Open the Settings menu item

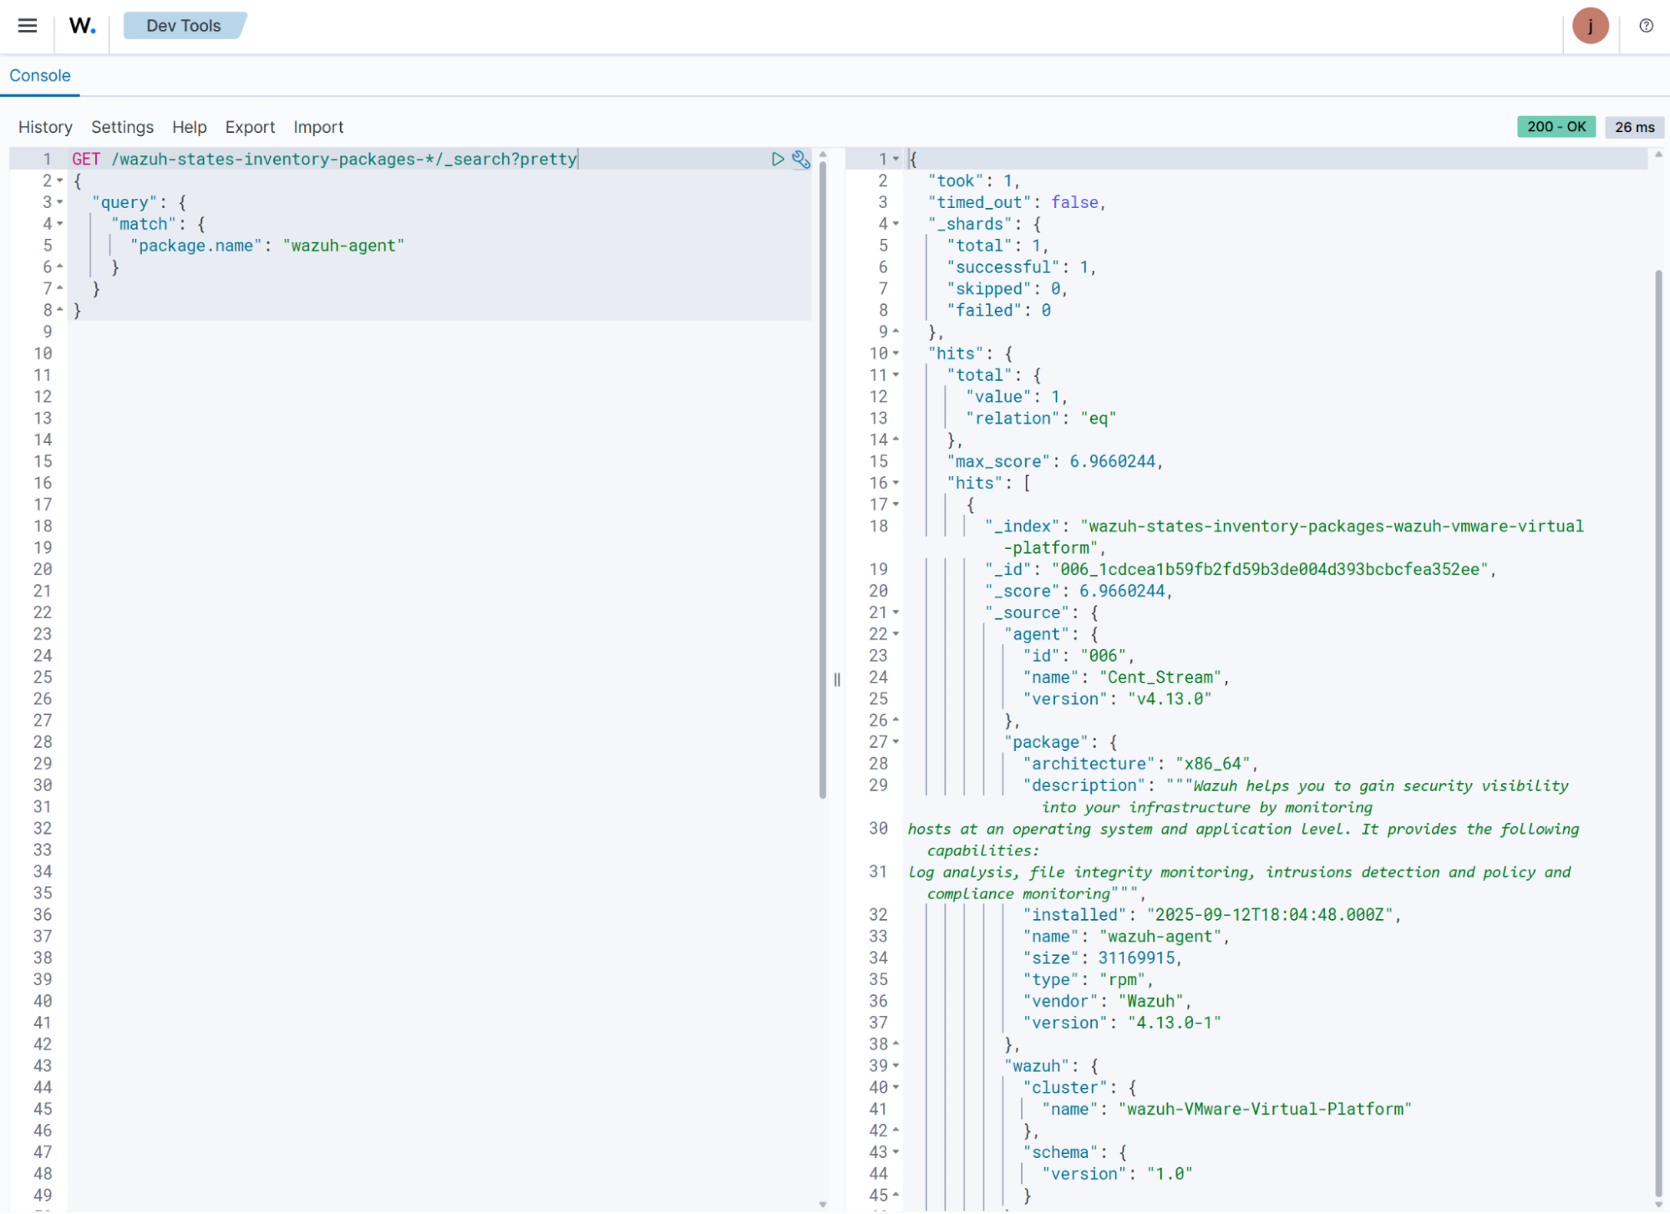(122, 127)
